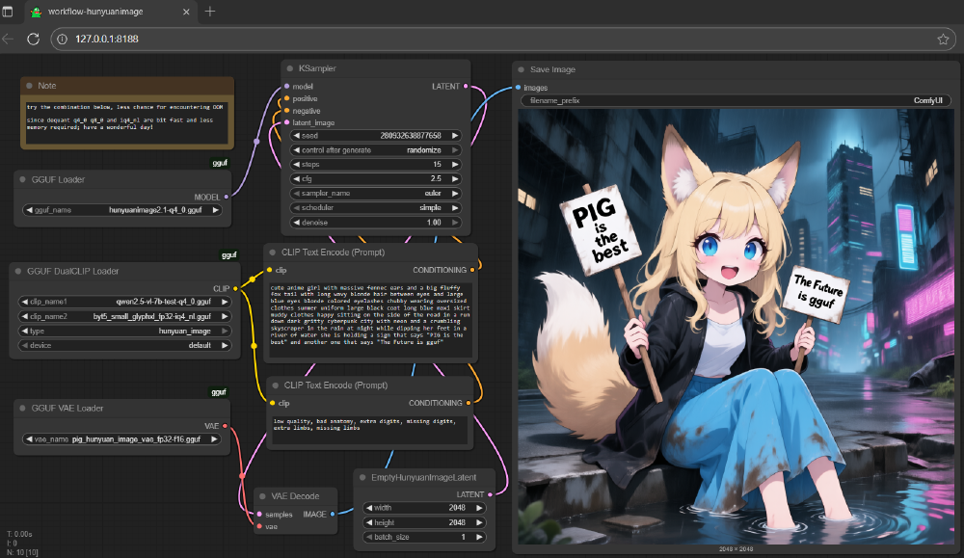Click the browser reload icon
This screenshot has height=558, width=964.
[33, 40]
